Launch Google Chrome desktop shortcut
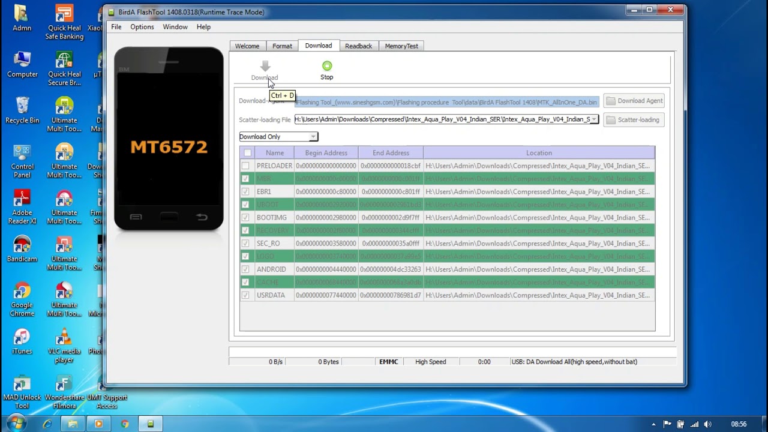Image resolution: width=768 pixels, height=432 pixels. tap(22, 299)
